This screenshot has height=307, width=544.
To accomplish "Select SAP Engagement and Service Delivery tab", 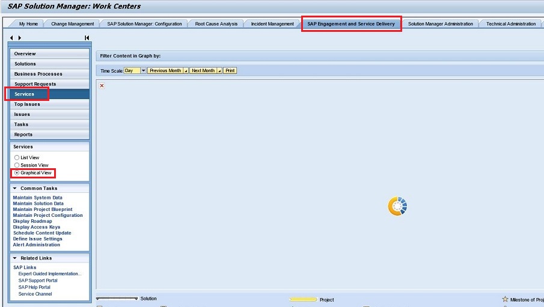I will point(351,24).
